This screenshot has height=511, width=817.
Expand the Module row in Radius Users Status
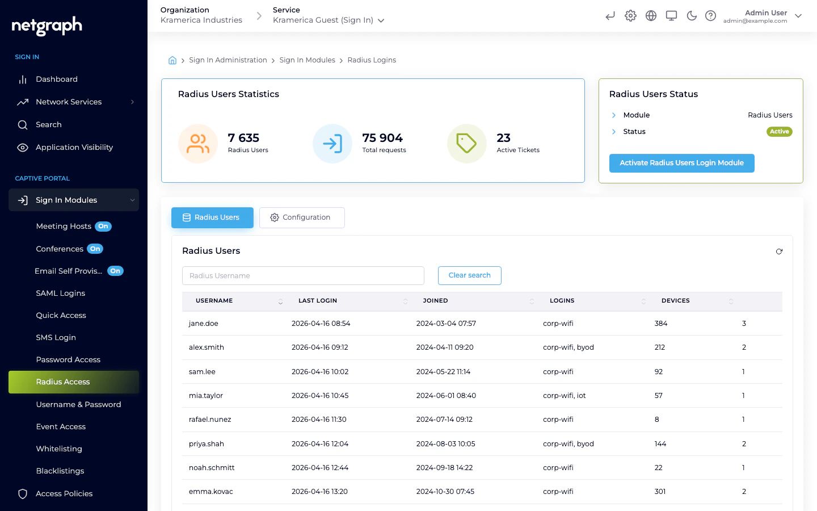click(x=613, y=115)
